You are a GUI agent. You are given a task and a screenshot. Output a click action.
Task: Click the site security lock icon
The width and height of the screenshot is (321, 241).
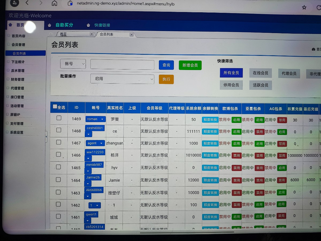tap(70, 3)
